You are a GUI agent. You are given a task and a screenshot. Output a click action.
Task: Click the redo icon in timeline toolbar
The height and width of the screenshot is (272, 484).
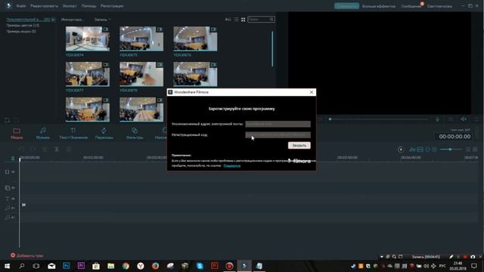(33, 150)
